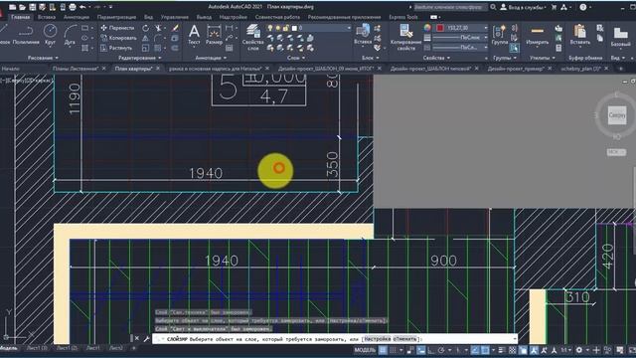Click the keyword search input field

(x=450, y=7)
